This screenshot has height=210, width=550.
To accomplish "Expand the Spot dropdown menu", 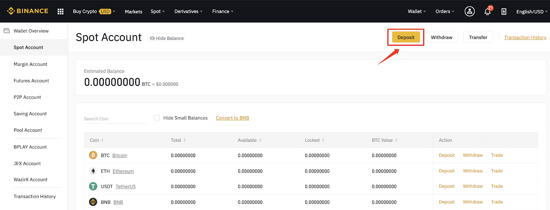I will (x=158, y=11).
